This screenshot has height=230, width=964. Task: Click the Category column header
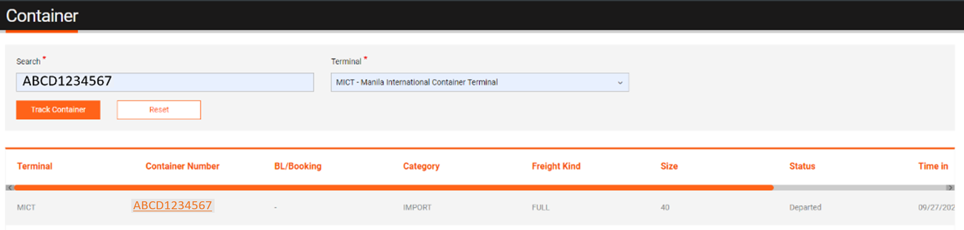point(421,166)
